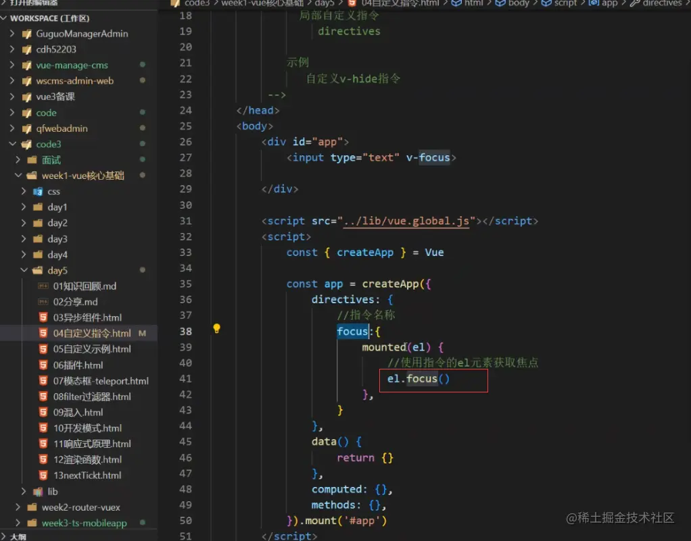The height and width of the screenshot is (541, 691).
Task: Select the qfwebadmin folder row
Action: [x=78, y=128]
